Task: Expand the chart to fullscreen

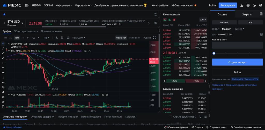Action: coord(154,38)
